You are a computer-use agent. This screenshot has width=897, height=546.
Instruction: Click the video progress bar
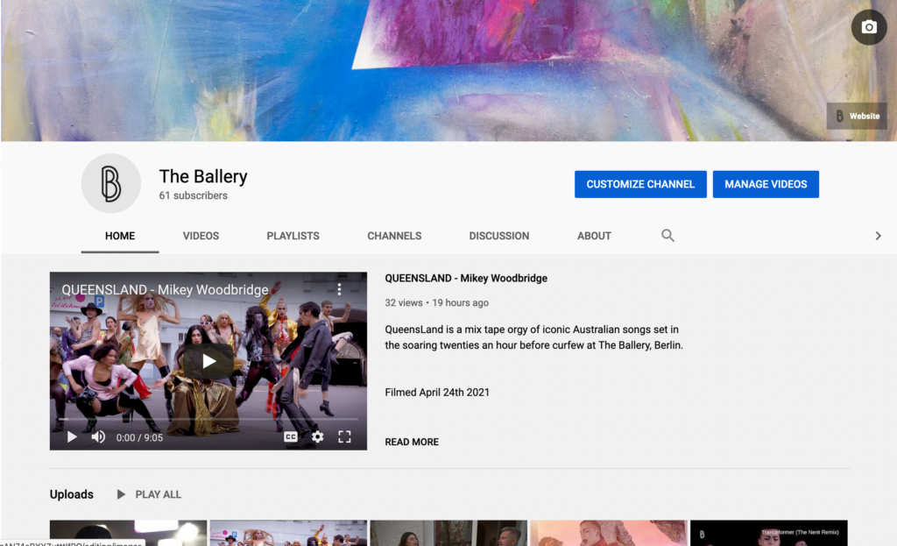pos(208,420)
